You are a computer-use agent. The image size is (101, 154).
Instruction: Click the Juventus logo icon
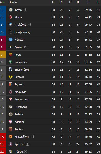coord(11,32)
